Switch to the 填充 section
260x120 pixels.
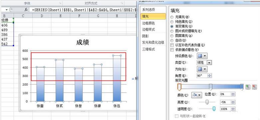pos(153,16)
